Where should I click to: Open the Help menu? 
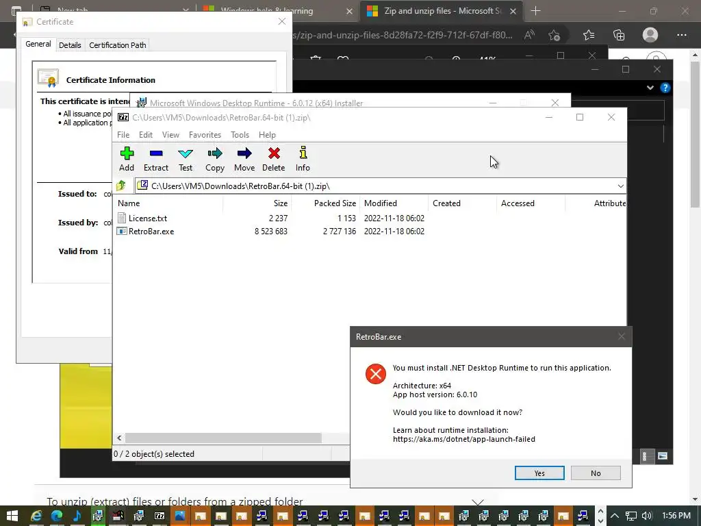coord(267,135)
